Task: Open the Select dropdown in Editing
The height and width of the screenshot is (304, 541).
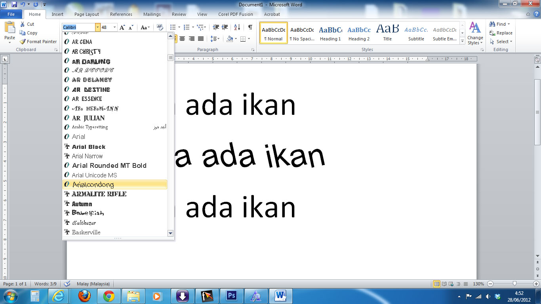Action: click(x=501, y=42)
